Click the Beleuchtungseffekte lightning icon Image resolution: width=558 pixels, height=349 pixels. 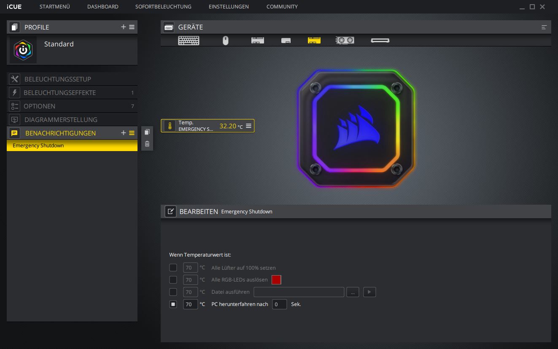coord(15,92)
